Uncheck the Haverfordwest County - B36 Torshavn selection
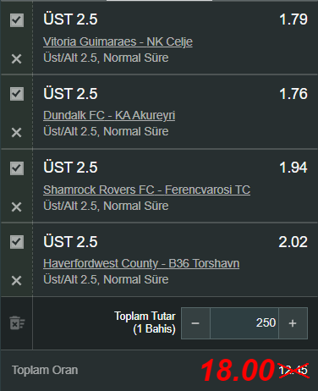Screen dimensions: 318x391 tap(17, 242)
